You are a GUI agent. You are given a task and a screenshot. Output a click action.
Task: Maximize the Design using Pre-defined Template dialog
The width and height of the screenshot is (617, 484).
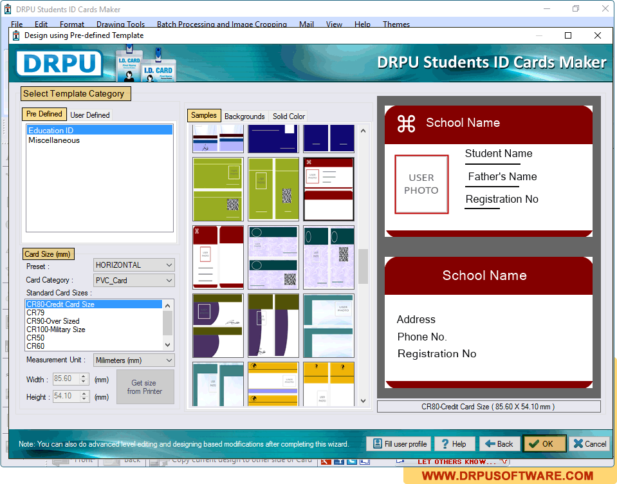pyautogui.click(x=568, y=35)
